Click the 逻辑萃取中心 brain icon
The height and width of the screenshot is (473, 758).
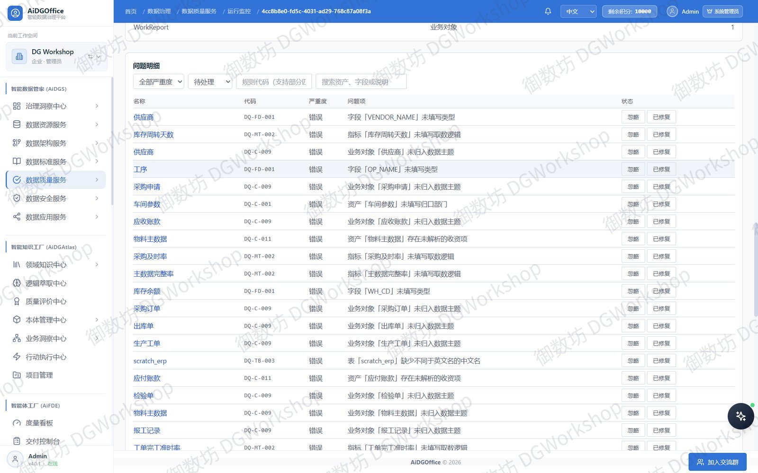pos(17,283)
